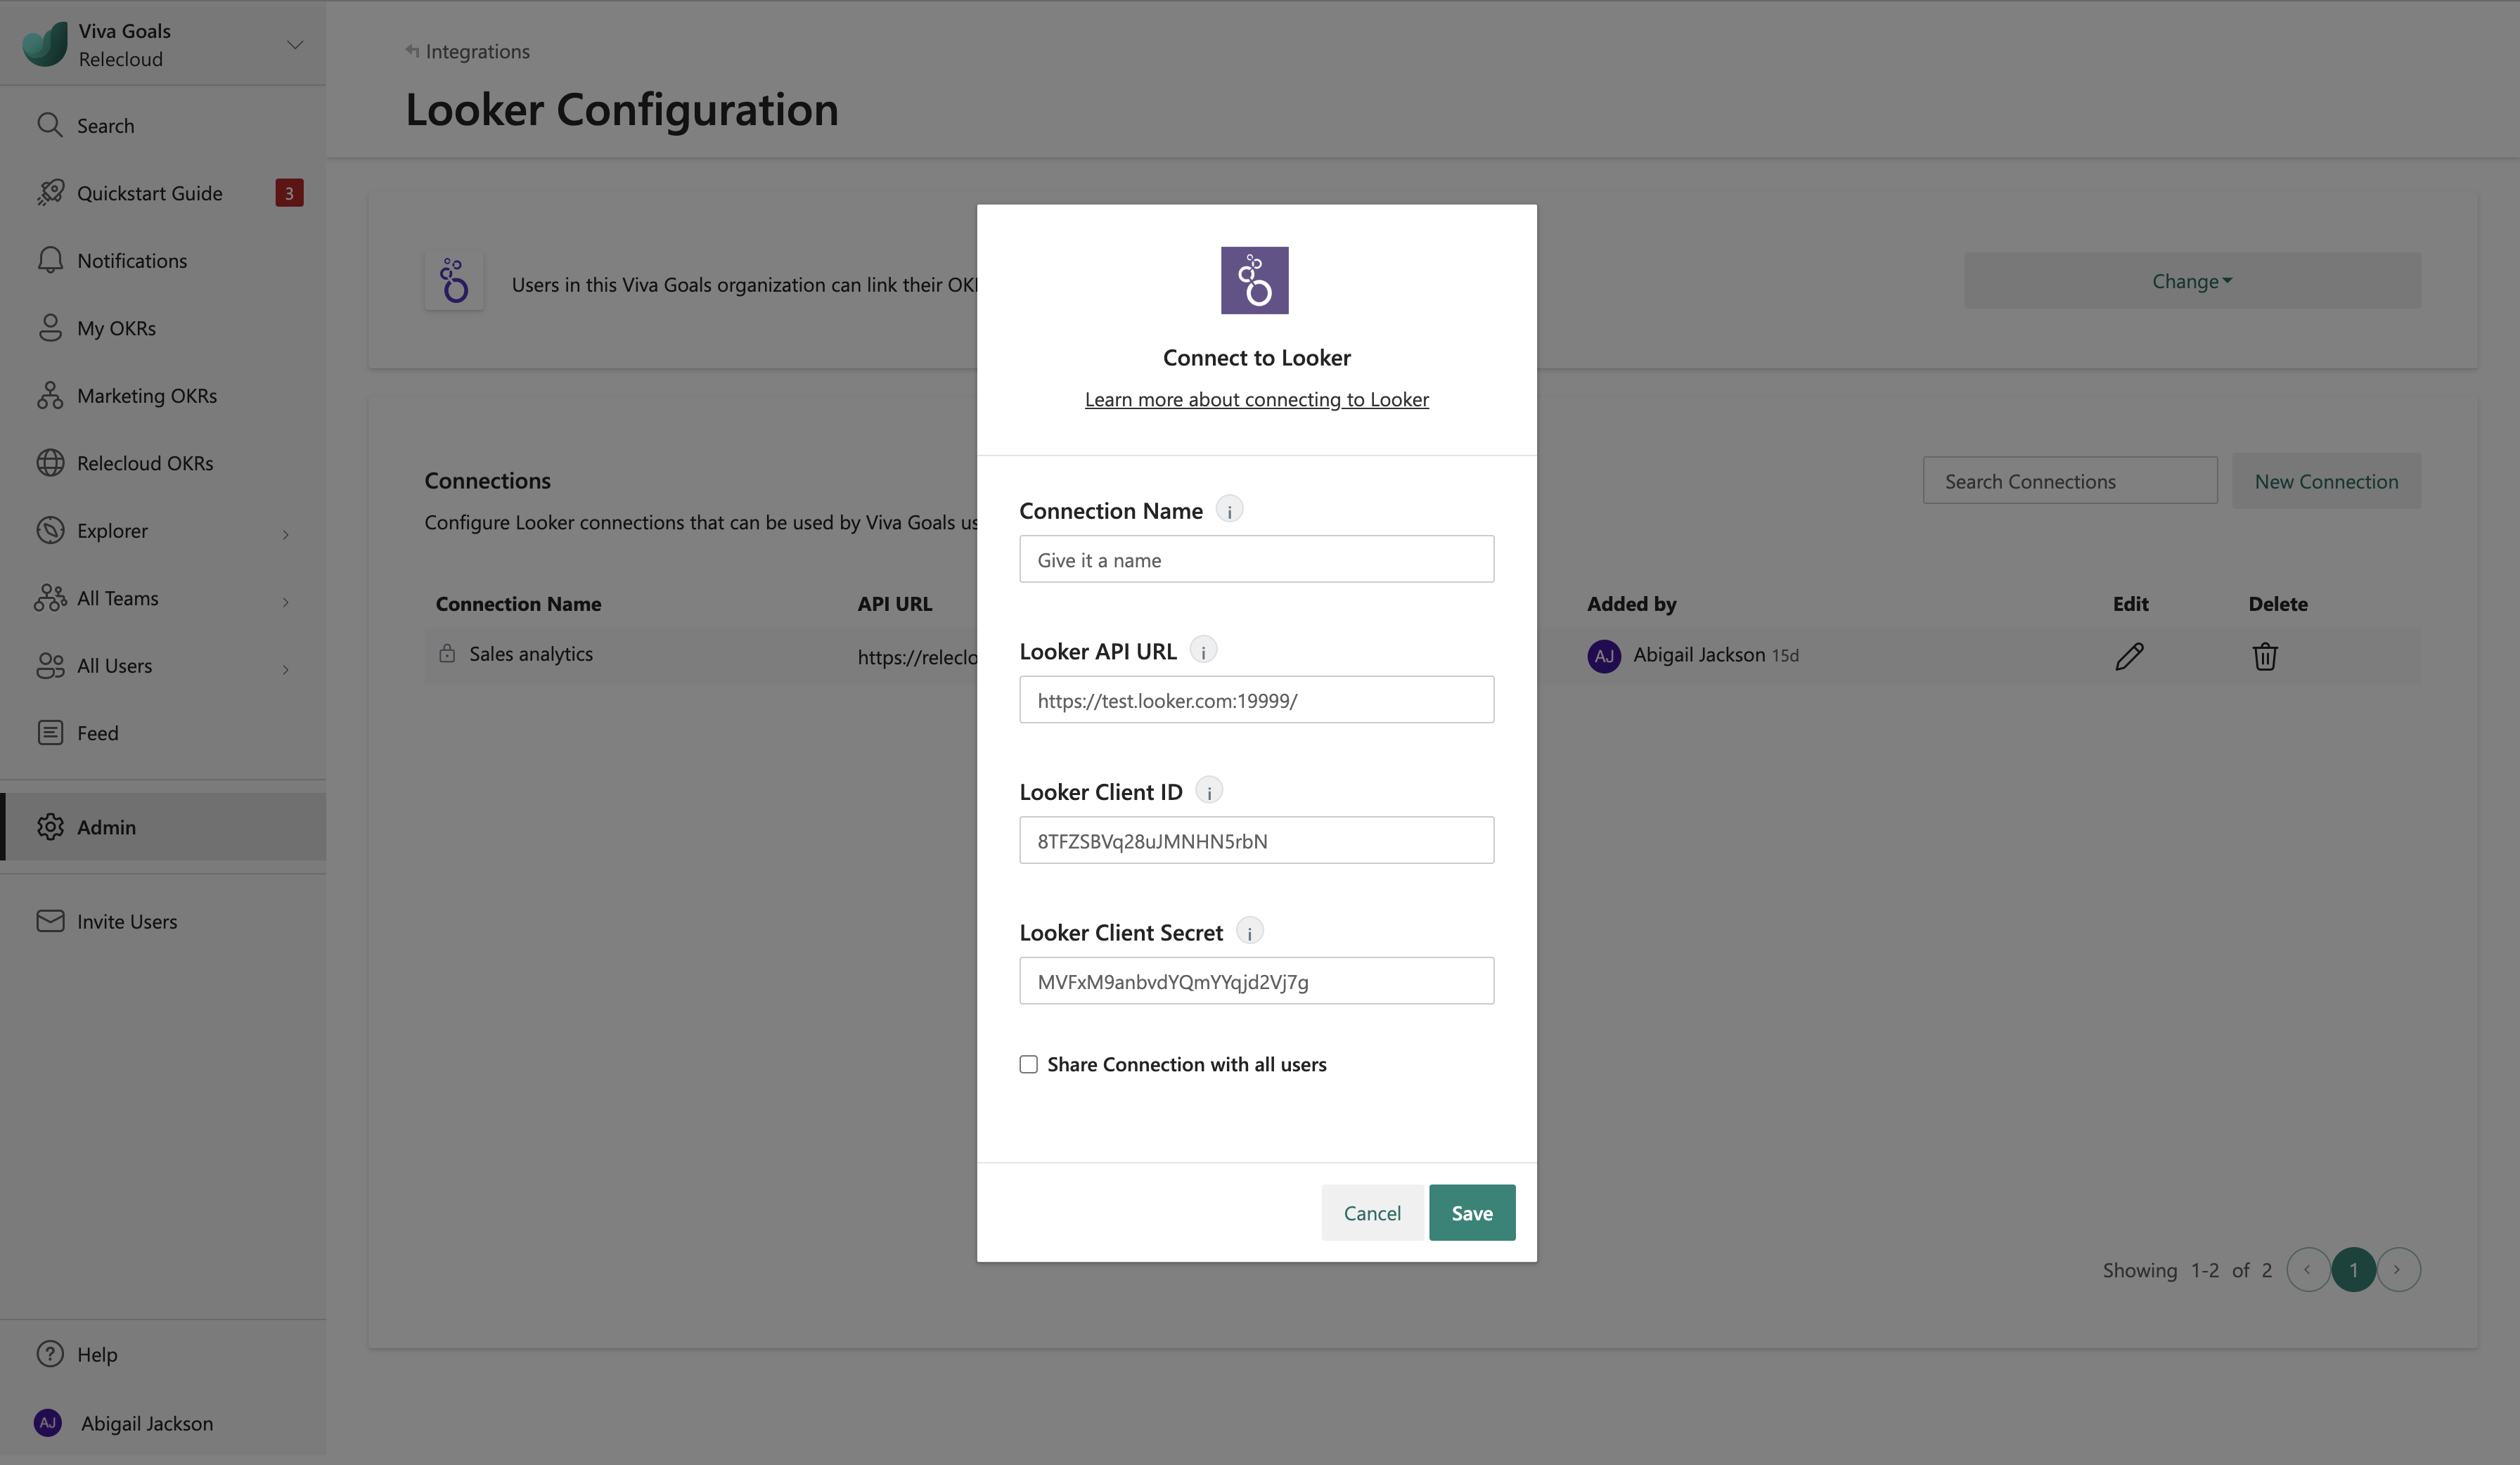Viewport: 2520px width, 1465px height.
Task: Open the Change dropdown
Action: (2192, 281)
